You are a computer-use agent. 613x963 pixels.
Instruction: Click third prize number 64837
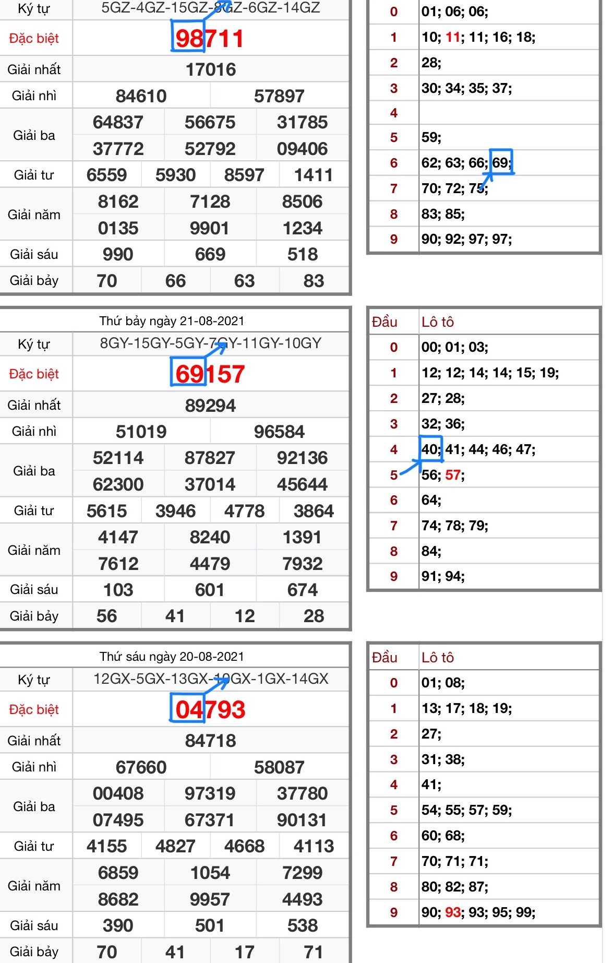tap(118, 122)
